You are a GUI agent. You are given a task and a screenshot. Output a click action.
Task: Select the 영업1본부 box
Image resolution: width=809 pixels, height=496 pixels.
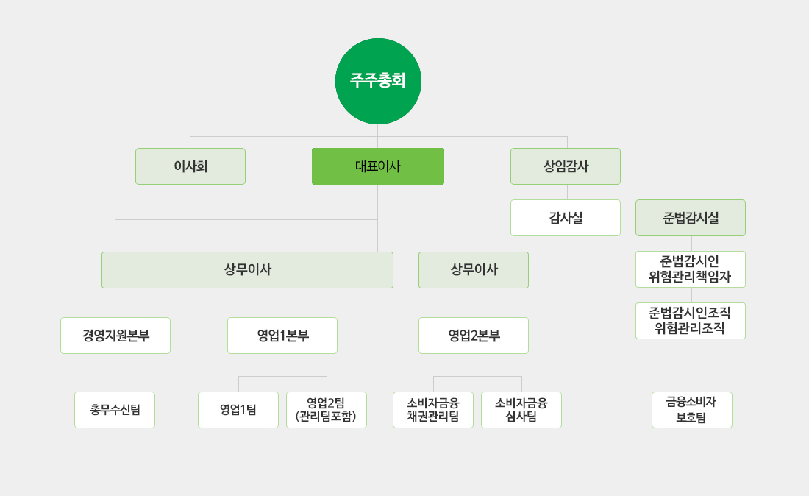pos(282,336)
